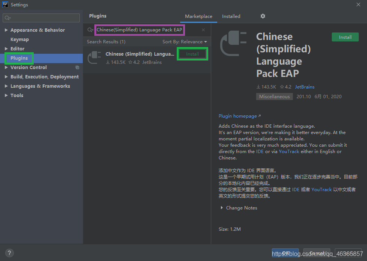
Task: Click the plugin icon in search results
Action: [x=94, y=58]
